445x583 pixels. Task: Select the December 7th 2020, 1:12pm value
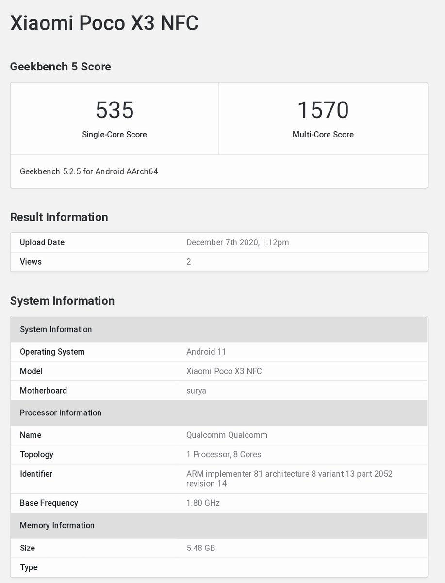[238, 242]
